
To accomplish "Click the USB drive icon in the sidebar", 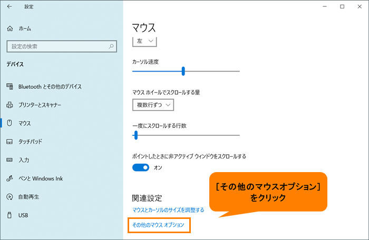I will tap(9, 215).
